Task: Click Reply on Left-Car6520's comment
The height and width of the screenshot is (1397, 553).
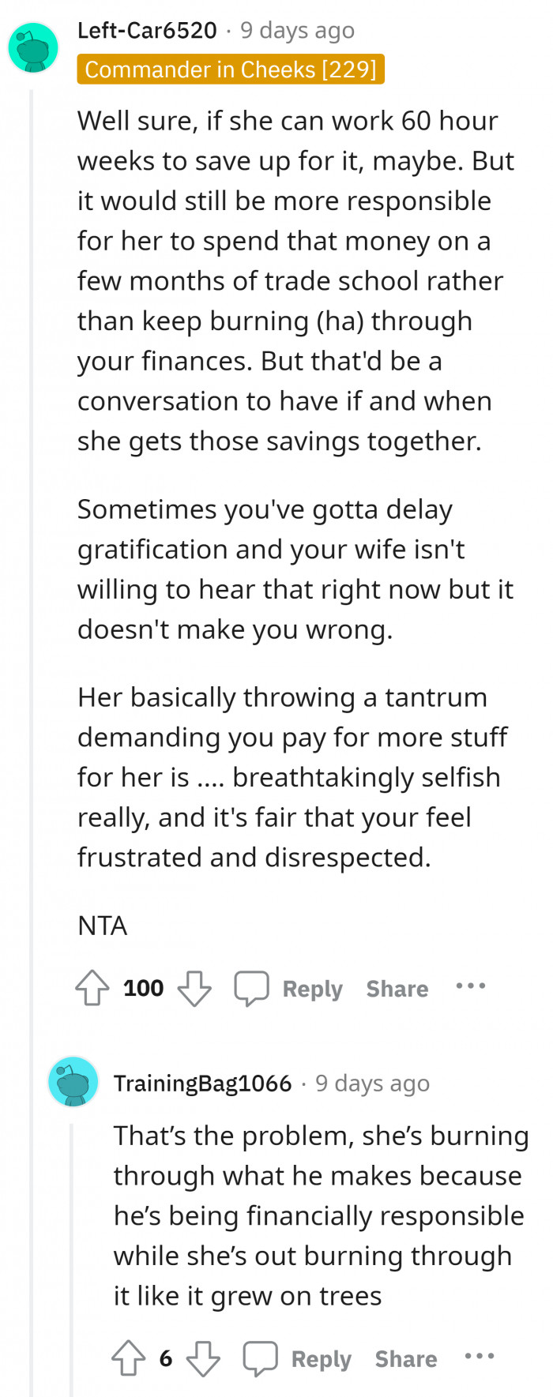Action: 312,988
